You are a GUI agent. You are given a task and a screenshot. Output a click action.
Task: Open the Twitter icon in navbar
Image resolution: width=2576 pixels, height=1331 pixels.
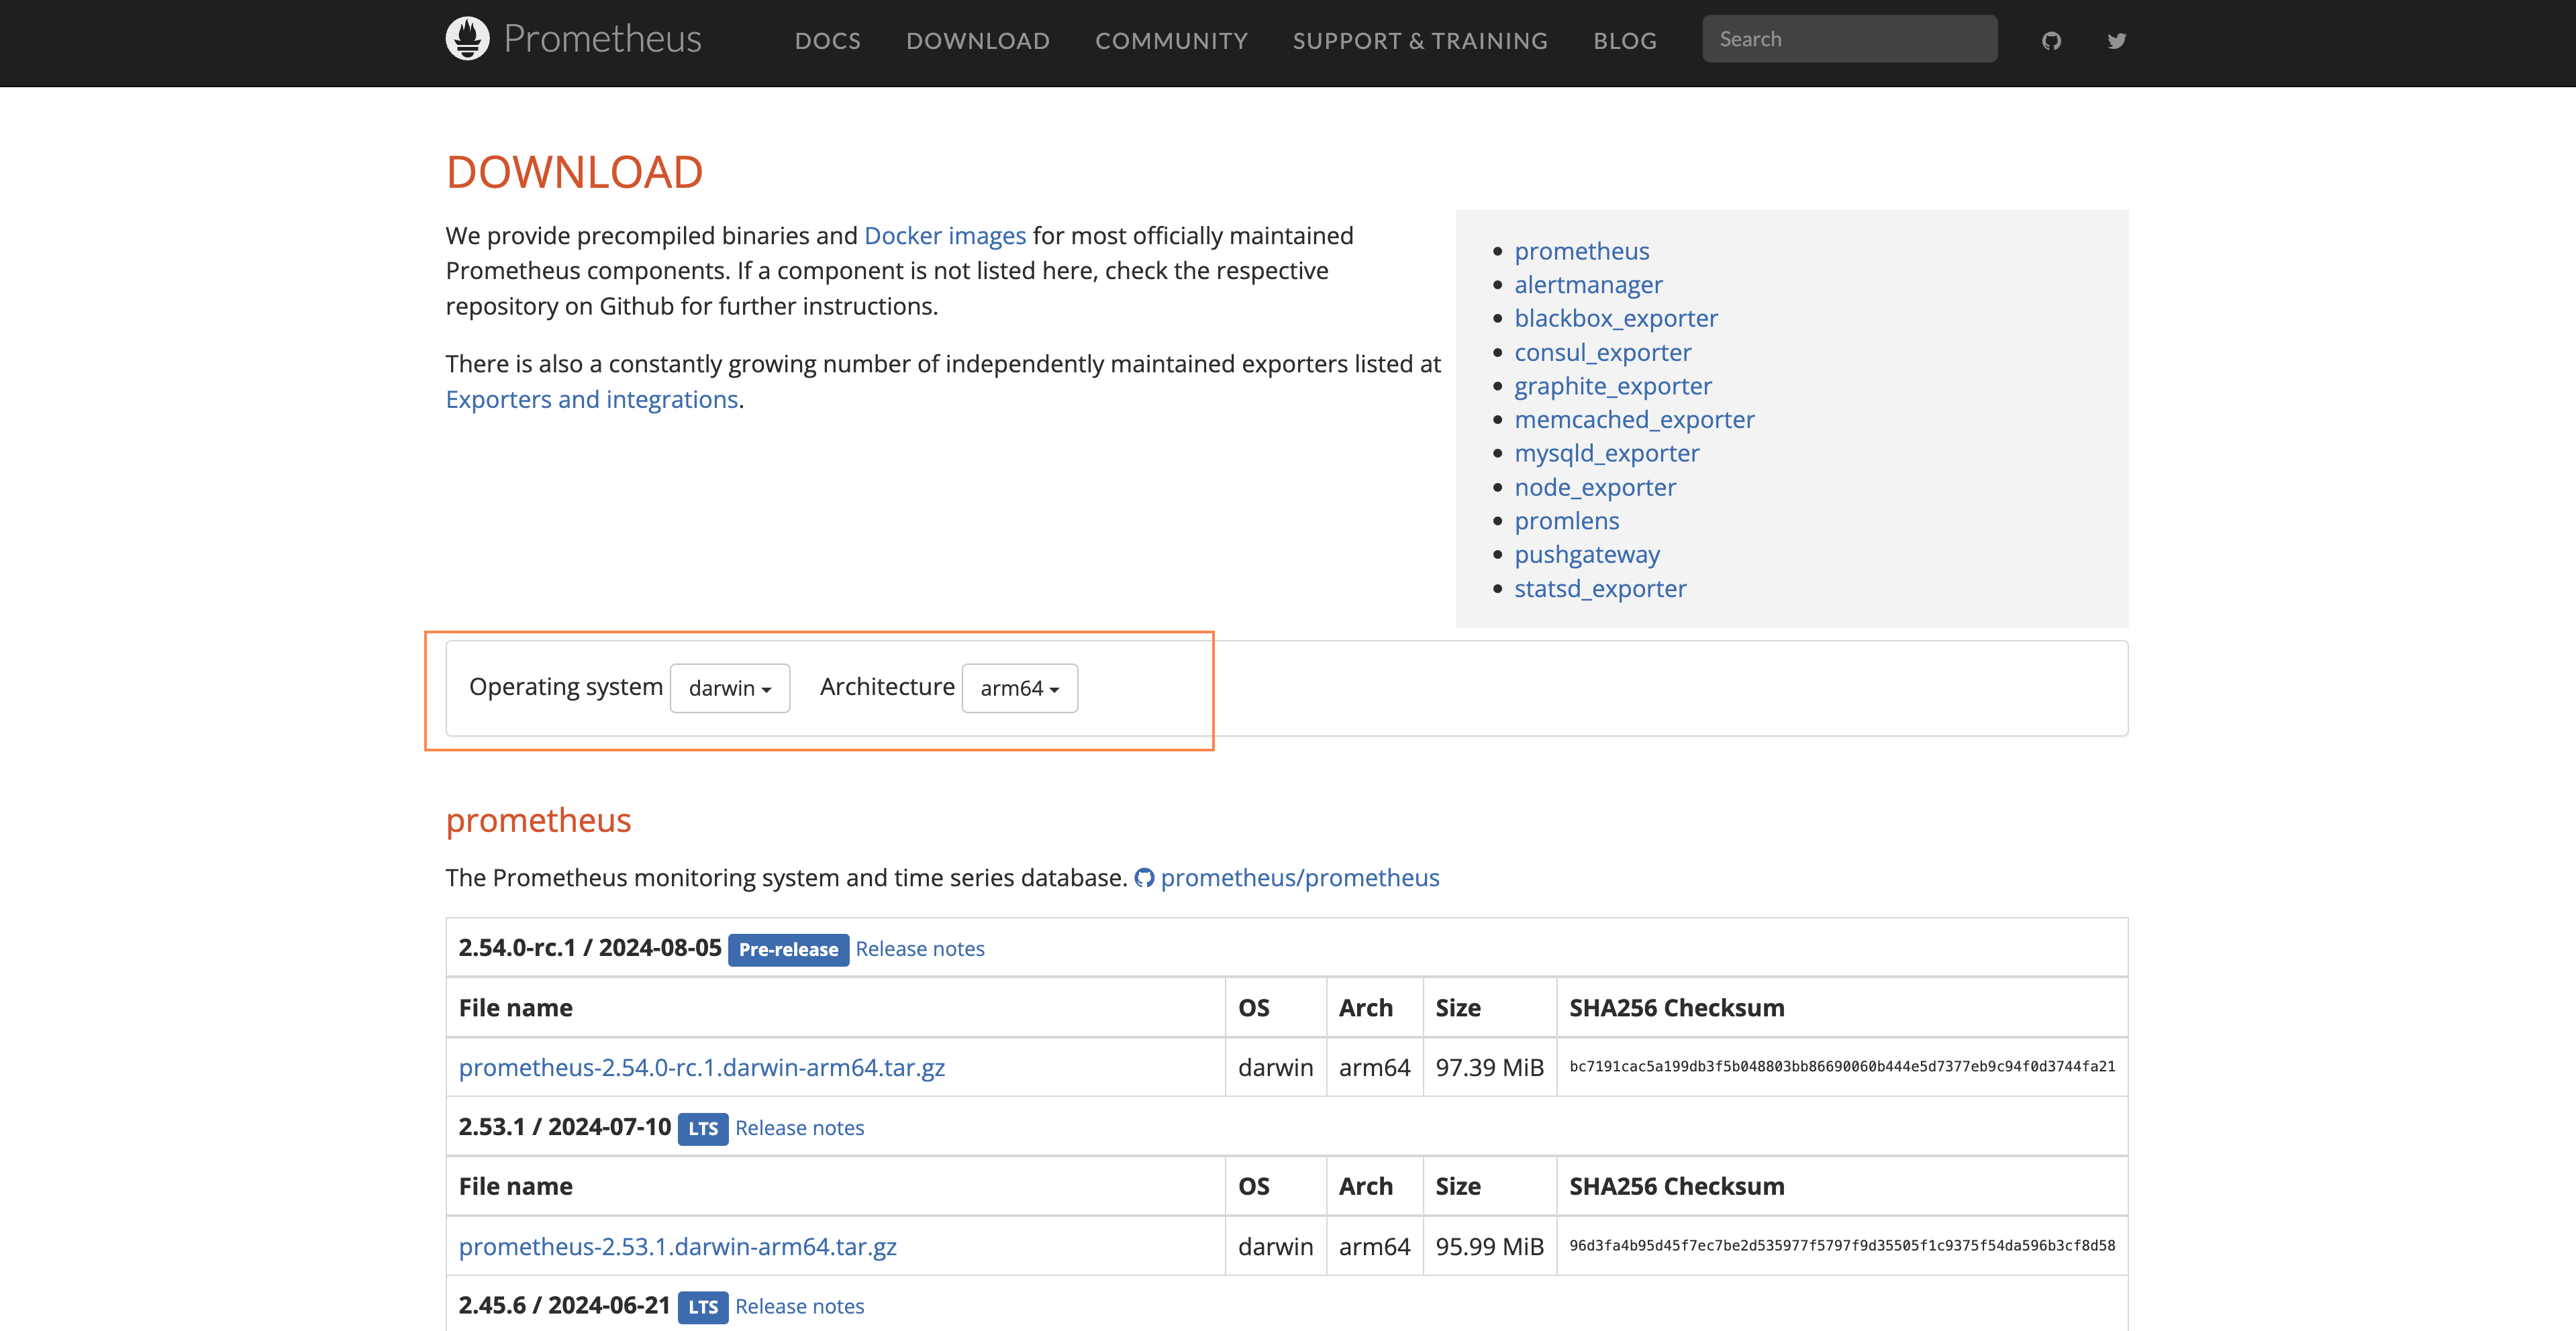click(x=2116, y=41)
